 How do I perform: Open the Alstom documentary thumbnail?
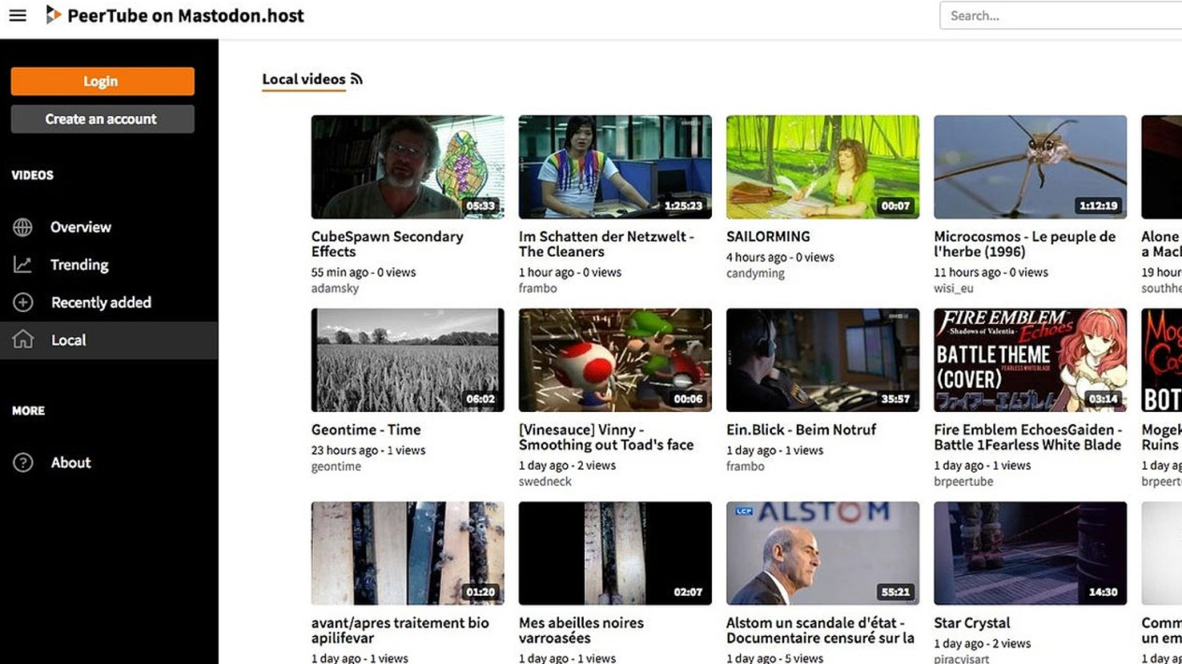pyautogui.click(x=822, y=554)
